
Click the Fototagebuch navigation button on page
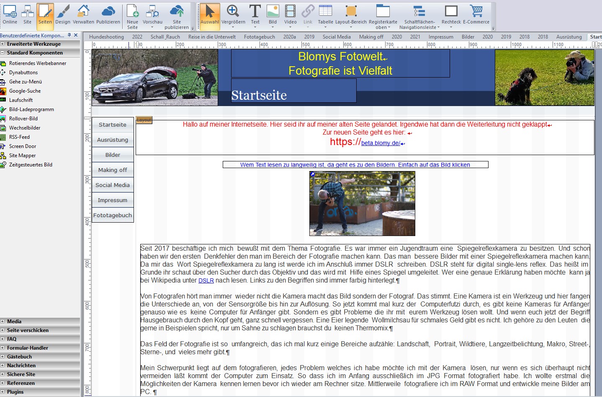click(113, 215)
